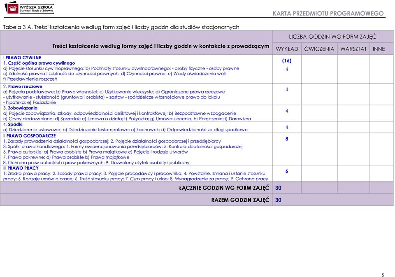
Task: Select the ĆWICZENIA column header
Action: (x=319, y=49)
